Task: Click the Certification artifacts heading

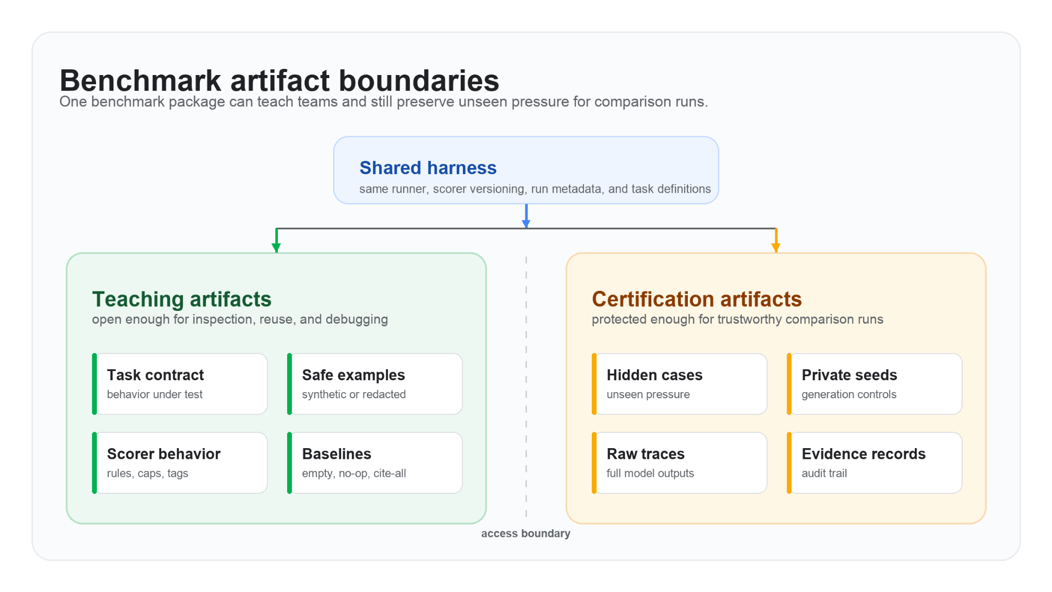Action: click(697, 299)
